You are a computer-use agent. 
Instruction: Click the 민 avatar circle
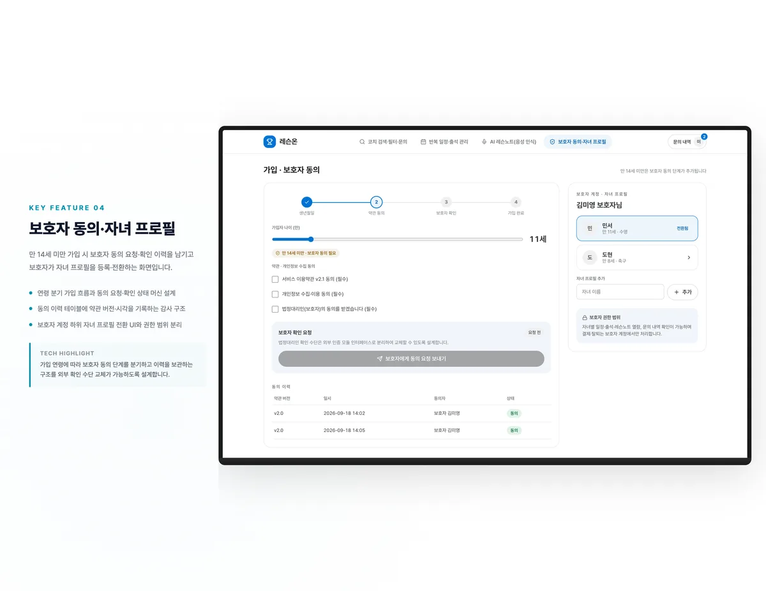[590, 228]
